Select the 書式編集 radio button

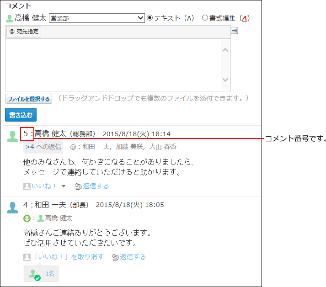205,18
